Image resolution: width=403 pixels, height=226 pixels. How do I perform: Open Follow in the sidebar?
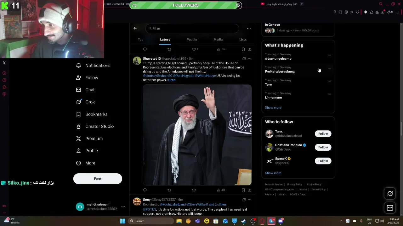(x=88, y=78)
